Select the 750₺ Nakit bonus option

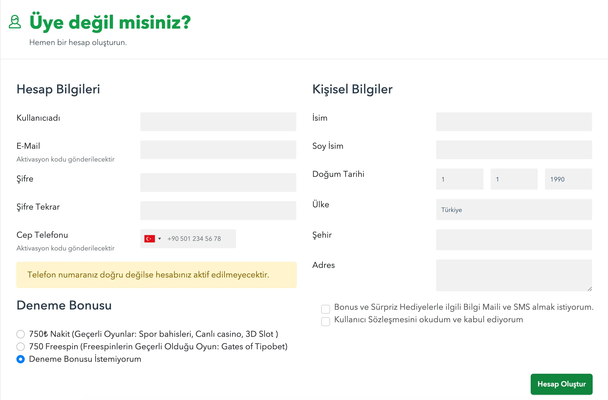tap(21, 334)
